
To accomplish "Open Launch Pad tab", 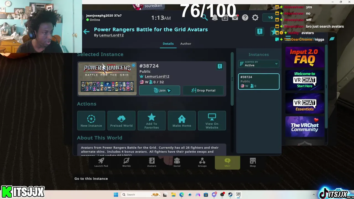I will 101,163.
